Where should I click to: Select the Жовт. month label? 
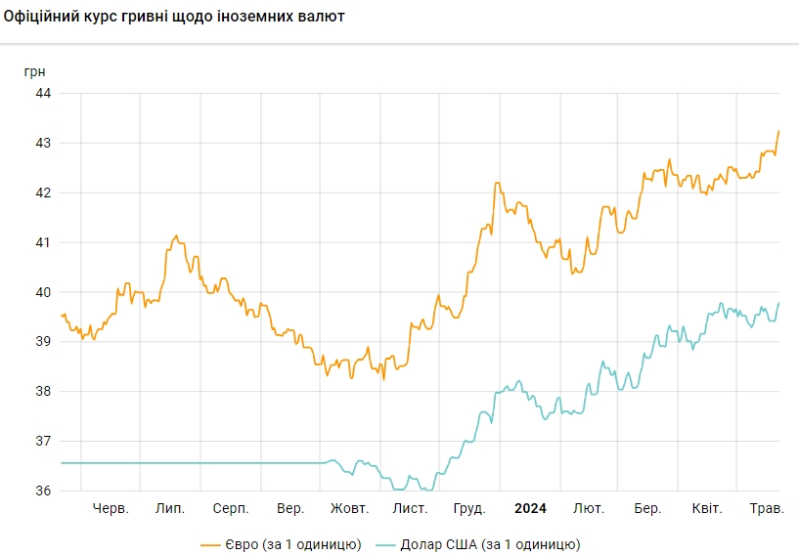pyautogui.click(x=349, y=508)
